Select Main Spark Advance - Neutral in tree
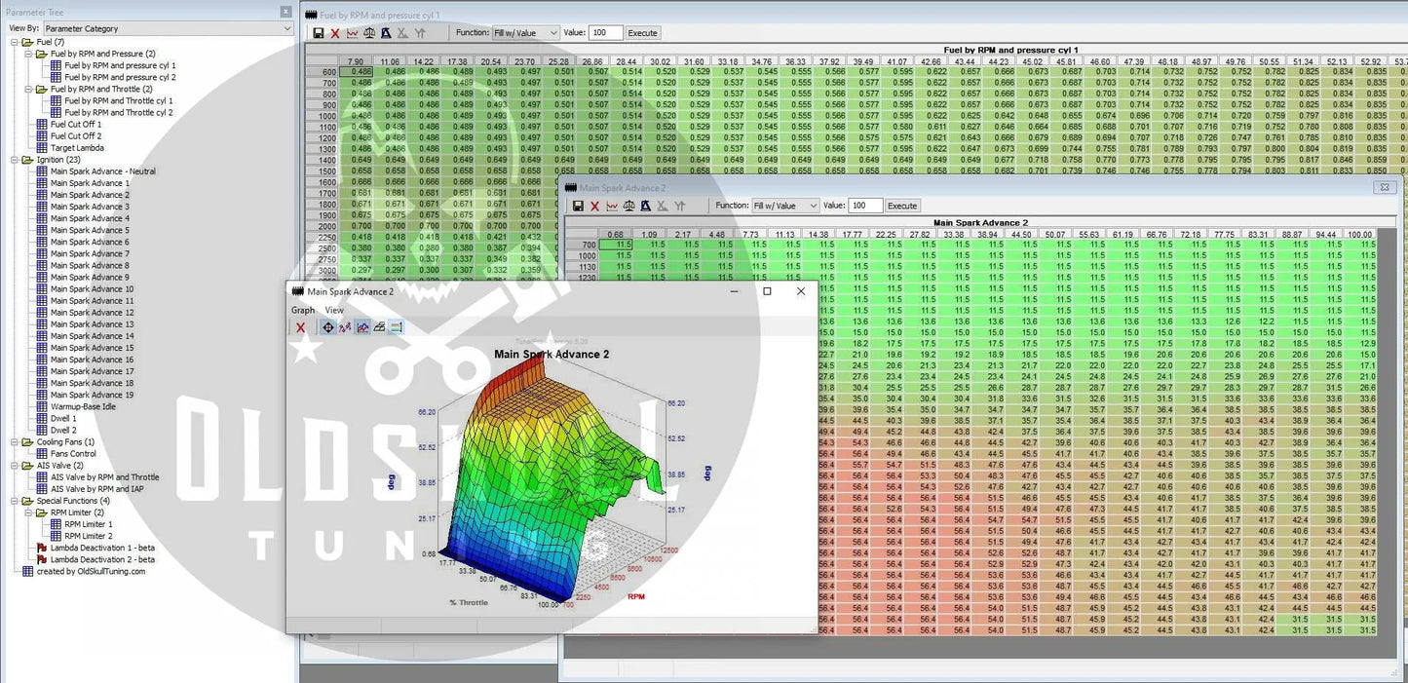The image size is (1408, 683). coord(103,171)
